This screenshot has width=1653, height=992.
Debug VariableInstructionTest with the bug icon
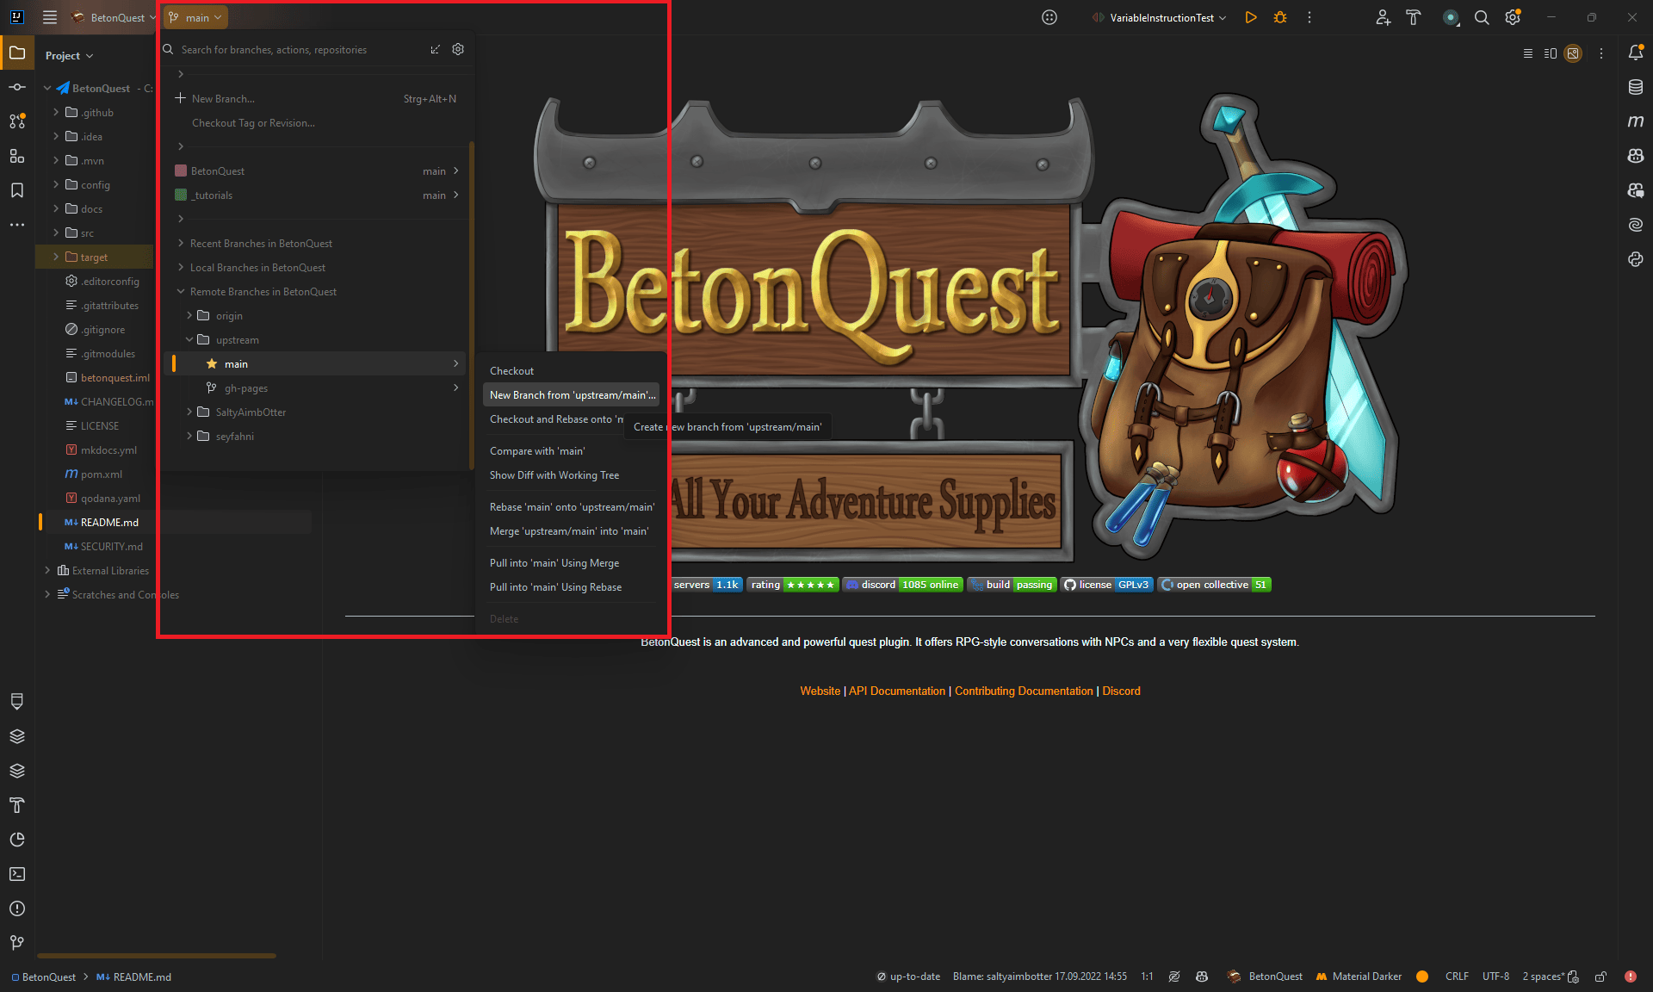pyautogui.click(x=1280, y=17)
